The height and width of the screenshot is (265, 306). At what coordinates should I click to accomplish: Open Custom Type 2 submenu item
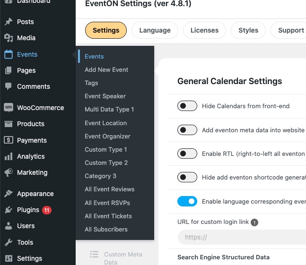106,162
